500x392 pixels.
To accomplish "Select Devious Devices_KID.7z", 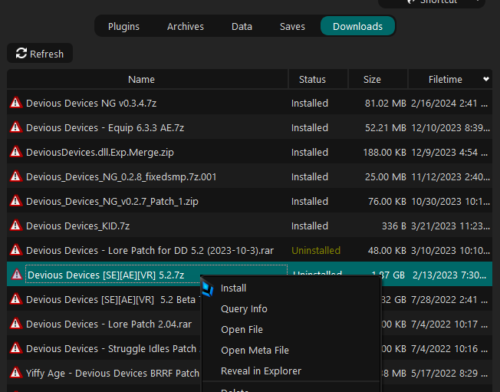I will pos(77,226).
